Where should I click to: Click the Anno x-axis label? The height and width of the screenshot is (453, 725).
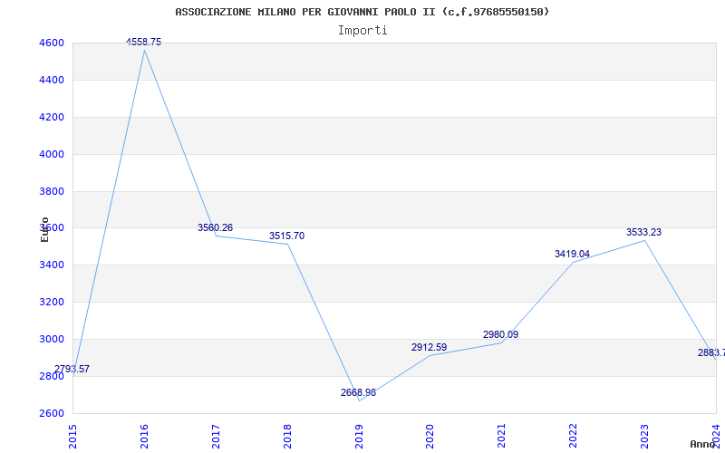click(702, 444)
